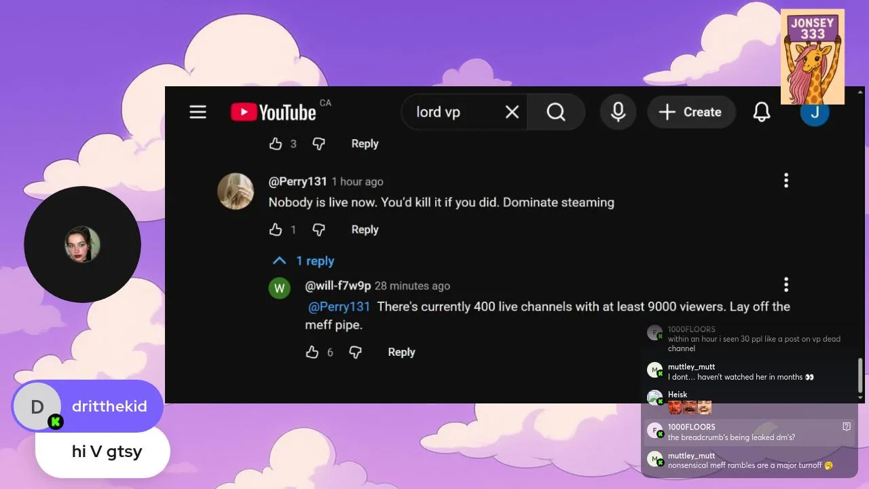Reply to the comment with 3 likes

365,144
